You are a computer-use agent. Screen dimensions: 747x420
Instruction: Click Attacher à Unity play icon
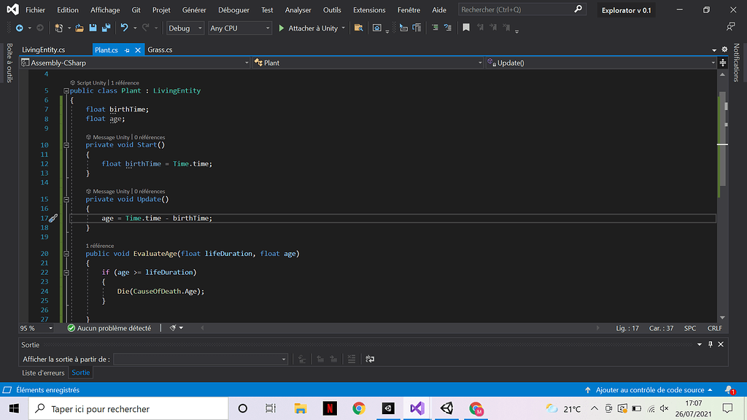tap(281, 28)
